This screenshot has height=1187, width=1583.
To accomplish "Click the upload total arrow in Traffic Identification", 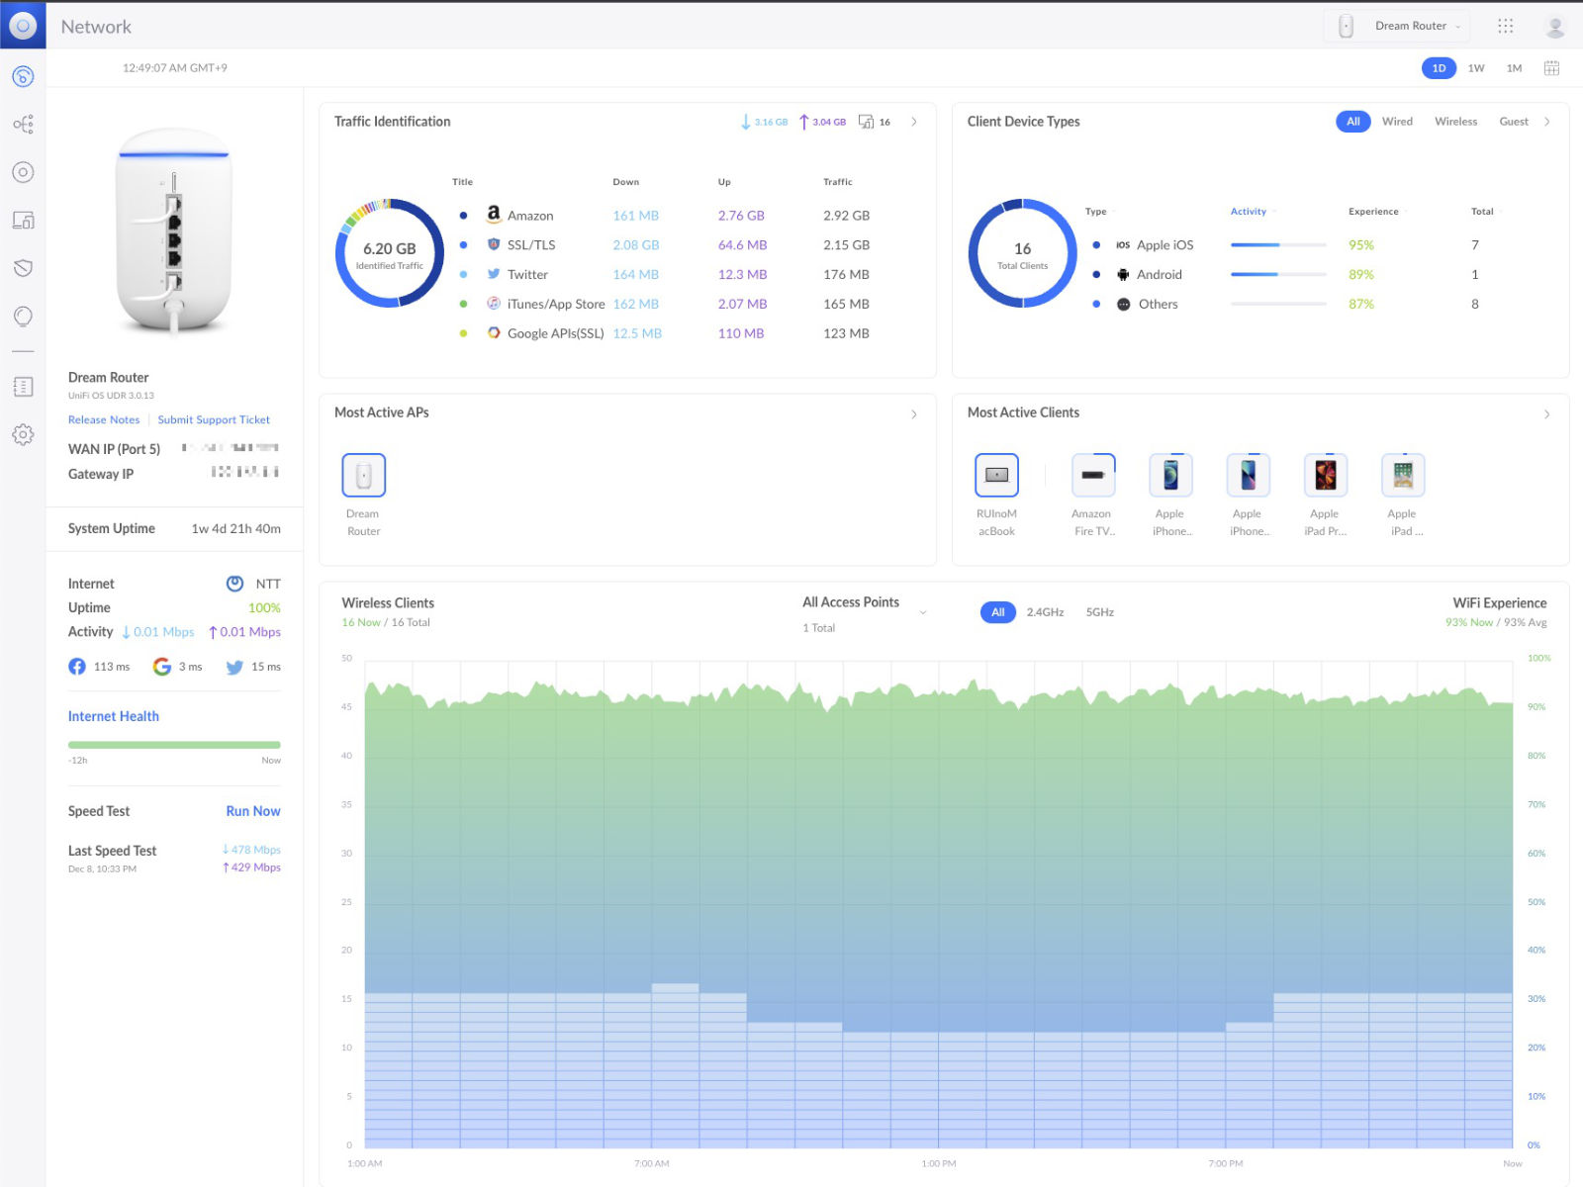I will point(803,122).
